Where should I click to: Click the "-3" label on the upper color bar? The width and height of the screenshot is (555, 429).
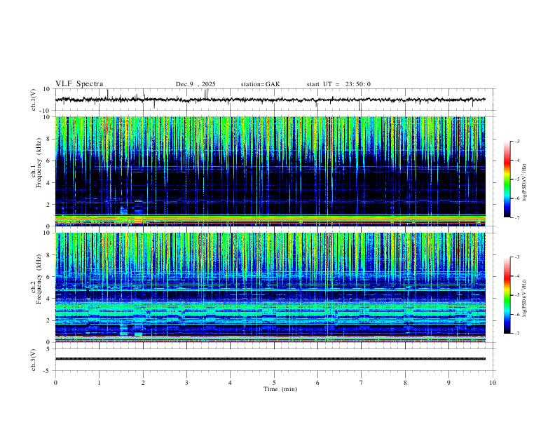click(516, 141)
